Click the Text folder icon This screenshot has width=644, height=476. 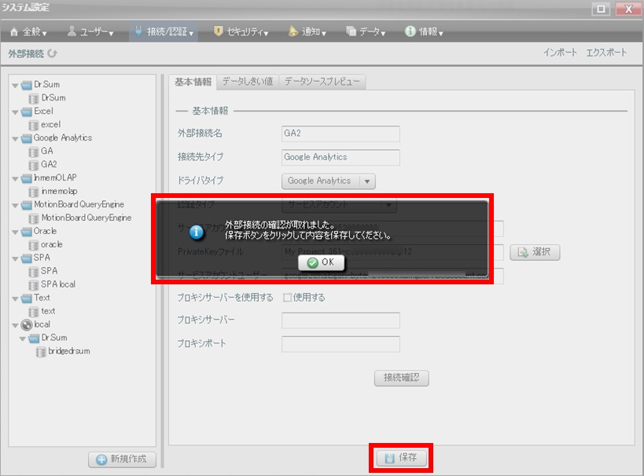(26, 298)
